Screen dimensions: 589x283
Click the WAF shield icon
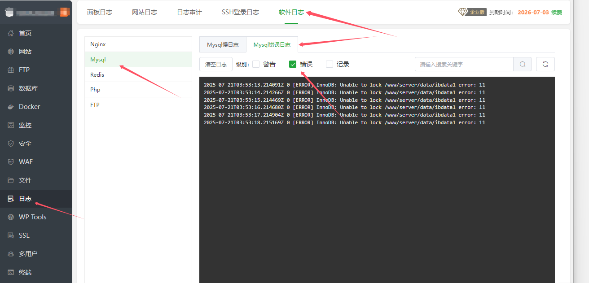11,162
